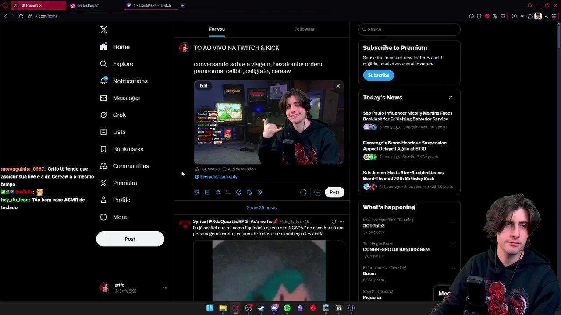561x315 pixels.
Task: Open File Explorer from the taskbar
Action: click(223, 308)
